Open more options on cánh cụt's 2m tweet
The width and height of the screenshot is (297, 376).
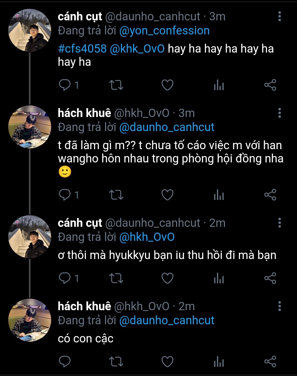tap(279, 223)
